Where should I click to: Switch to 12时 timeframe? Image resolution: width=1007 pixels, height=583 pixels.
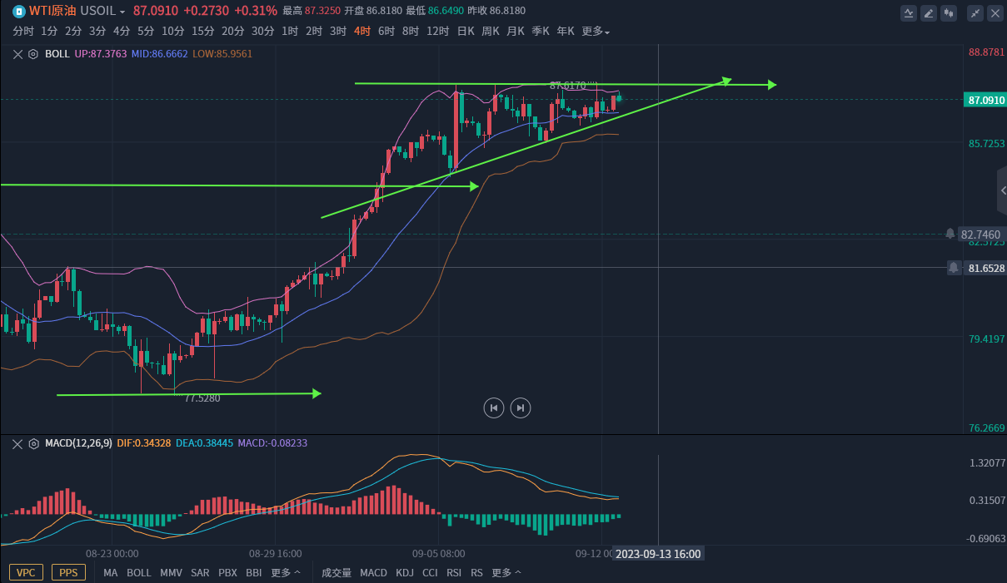438,31
